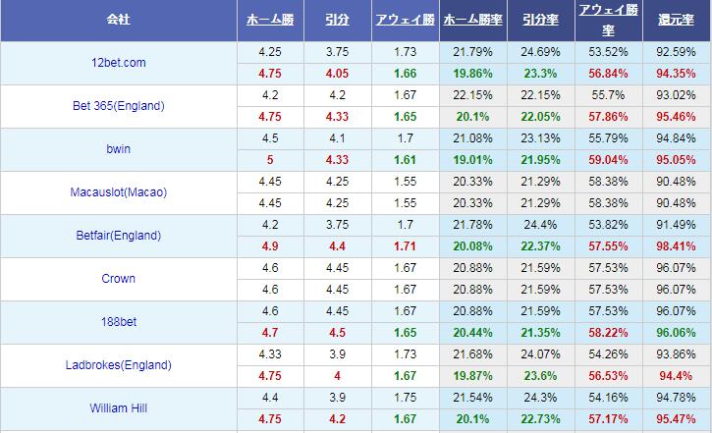The image size is (712, 433).
Task: Select Betfair's 98.41% payout rate cell
Action: pyautogui.click(x=676, y=246)
